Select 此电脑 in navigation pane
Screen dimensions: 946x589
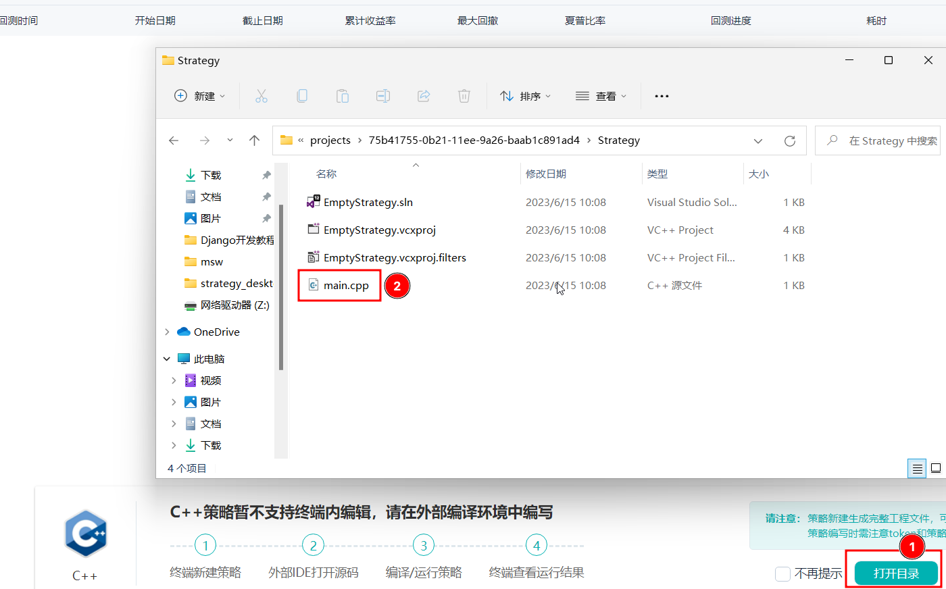click(201, 359)
